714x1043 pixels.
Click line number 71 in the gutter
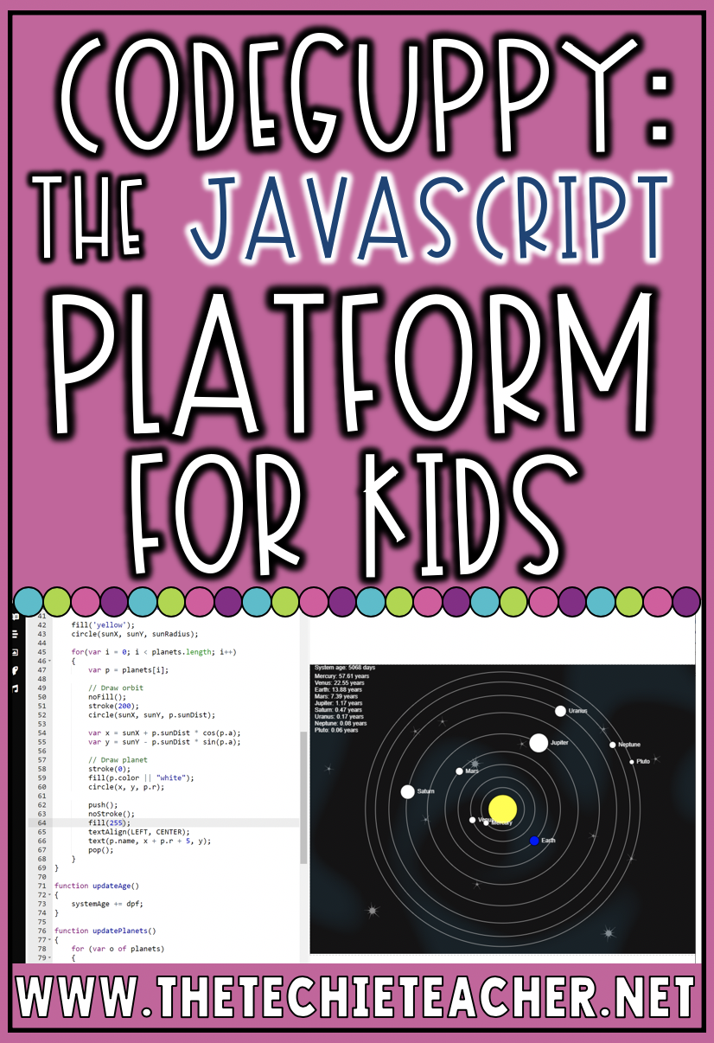(40, 886)
